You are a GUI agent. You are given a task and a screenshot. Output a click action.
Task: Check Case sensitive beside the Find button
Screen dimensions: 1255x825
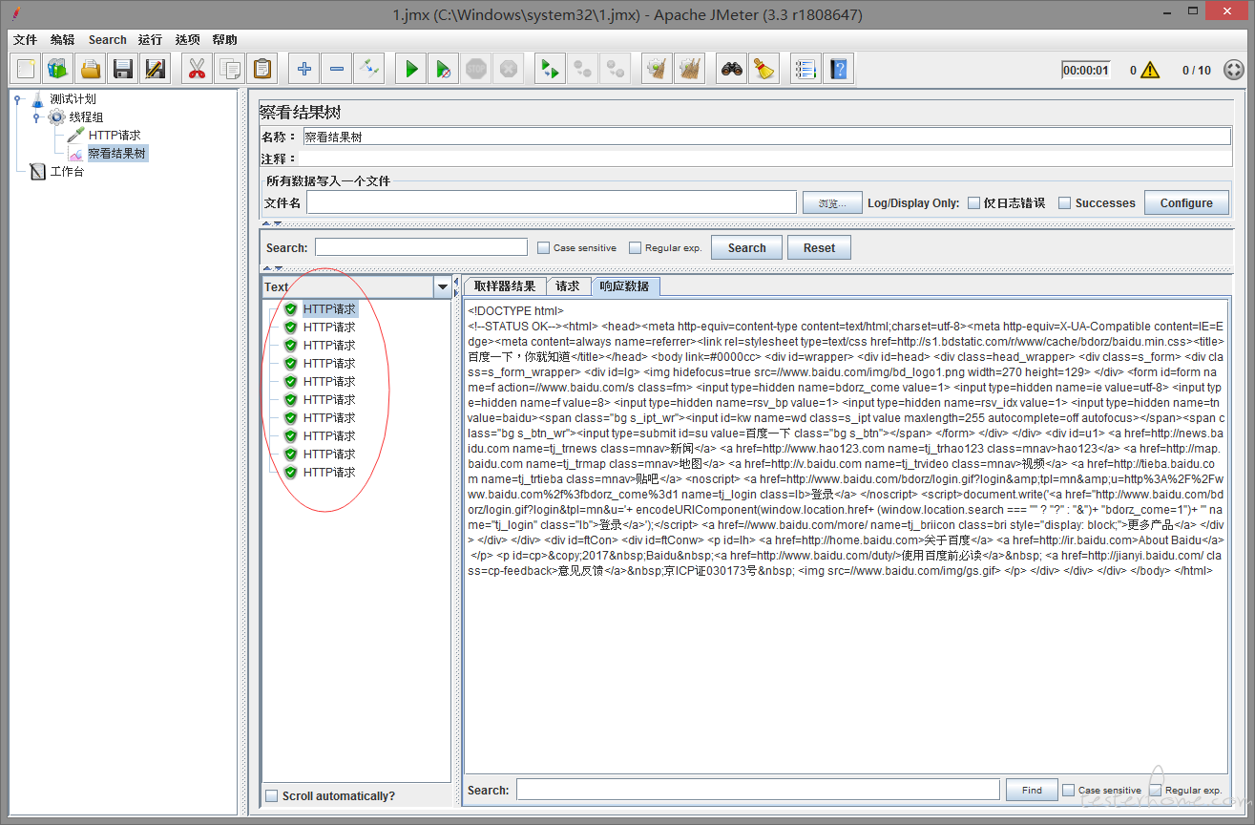1068,790
